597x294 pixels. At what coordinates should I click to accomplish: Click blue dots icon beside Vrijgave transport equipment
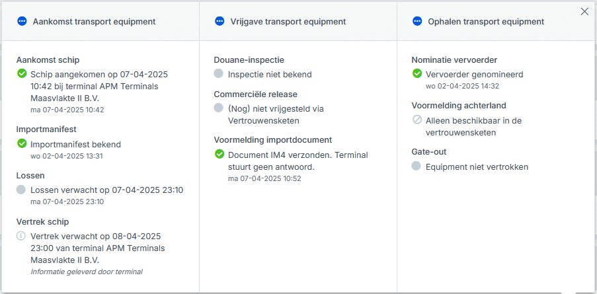pyautogui.click(x=219, y=21)
